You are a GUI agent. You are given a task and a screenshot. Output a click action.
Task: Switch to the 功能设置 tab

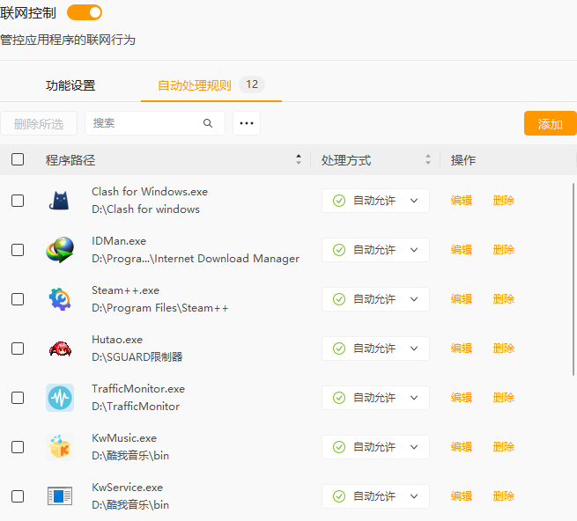point(70,85)
